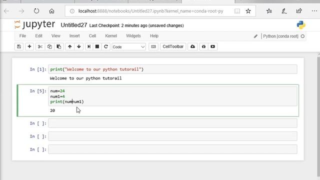Click the Python [conda root] kernel name

coord(280,36)
